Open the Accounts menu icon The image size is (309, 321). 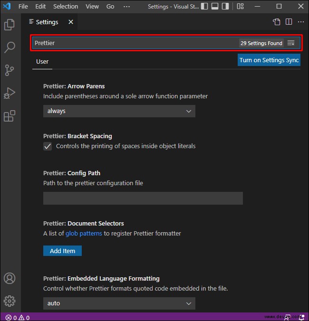(10, 278)
